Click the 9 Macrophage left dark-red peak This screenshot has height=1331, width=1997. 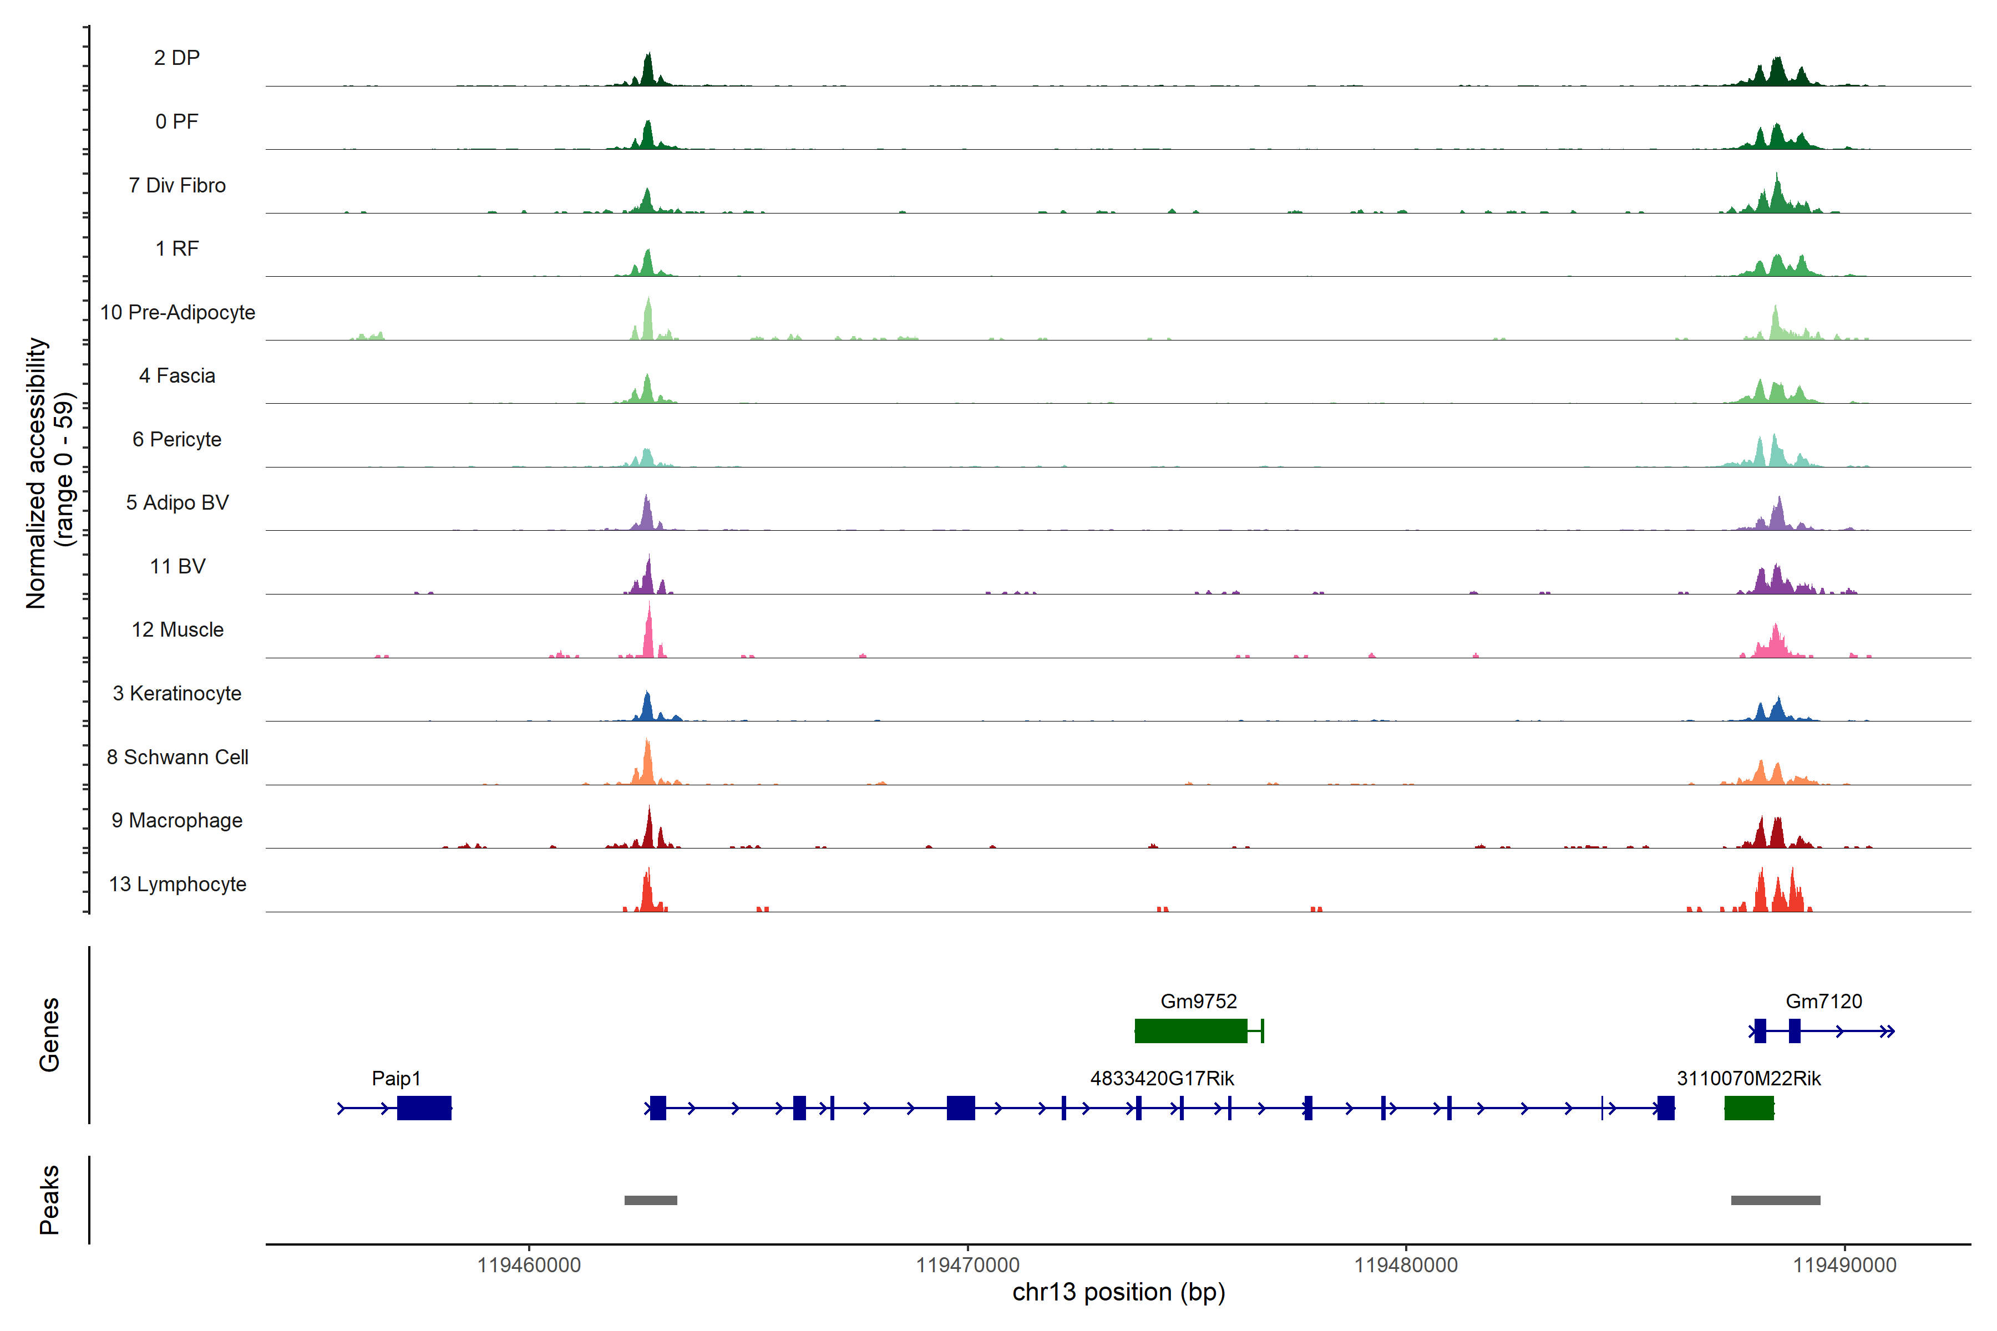(x=648, y=832)
